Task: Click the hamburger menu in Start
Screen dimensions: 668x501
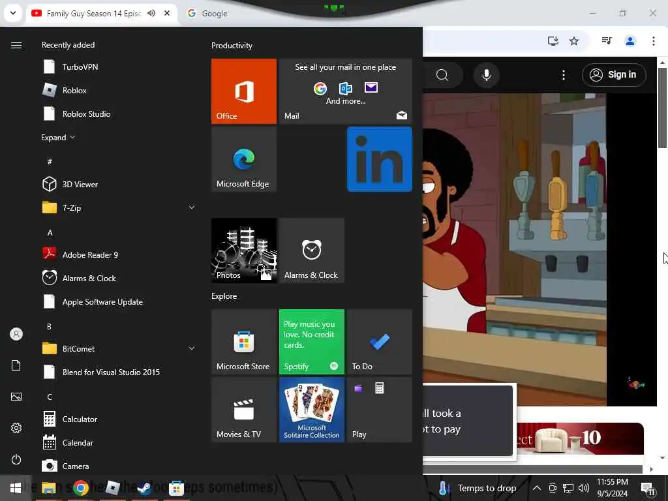Action: 16,45
